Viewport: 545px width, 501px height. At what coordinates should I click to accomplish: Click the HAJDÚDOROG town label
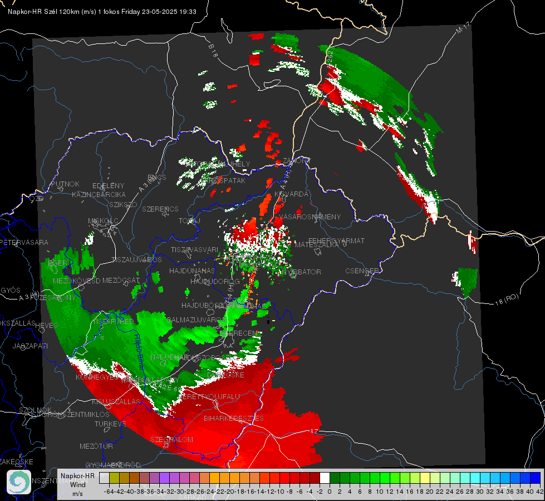[215, 282]
